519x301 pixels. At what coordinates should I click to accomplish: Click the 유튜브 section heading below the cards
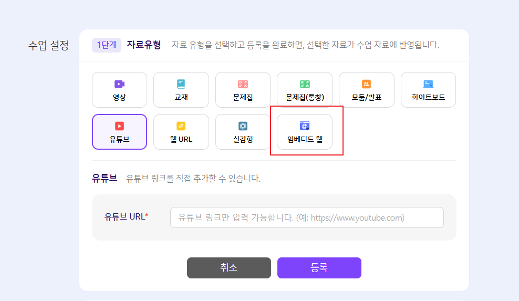[x=105, y=178]
